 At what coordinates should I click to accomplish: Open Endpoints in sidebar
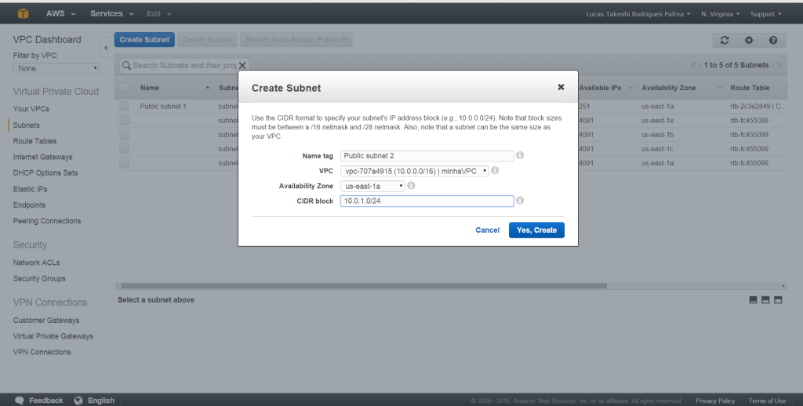29,205
